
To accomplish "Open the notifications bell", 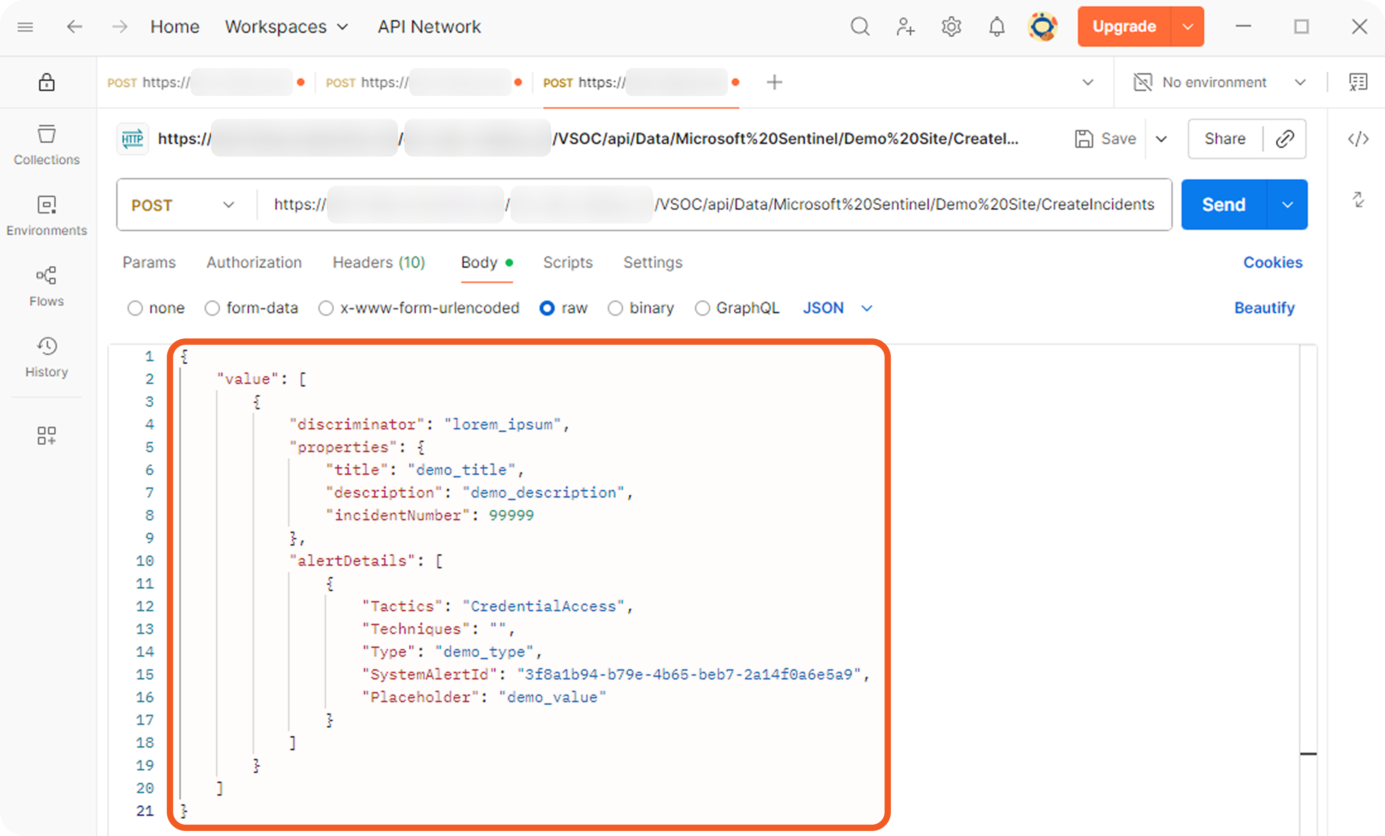I will [997, 27].
